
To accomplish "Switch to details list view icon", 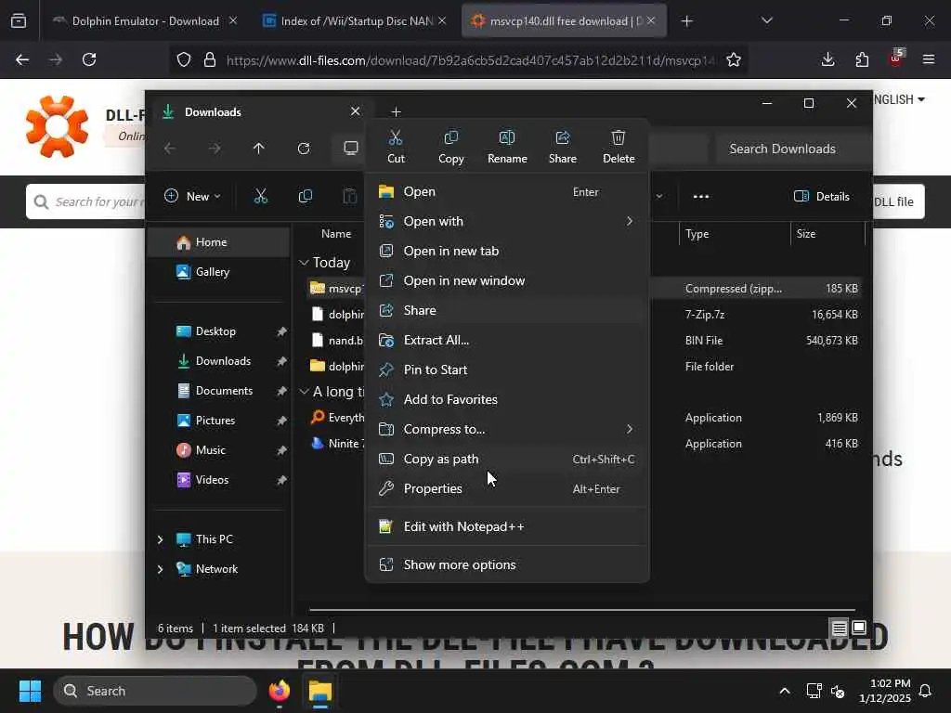I will pos(840,628).
